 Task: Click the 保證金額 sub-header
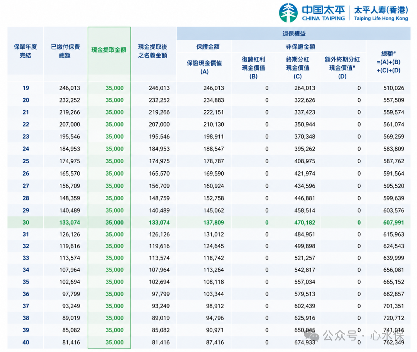coord(208,47)
